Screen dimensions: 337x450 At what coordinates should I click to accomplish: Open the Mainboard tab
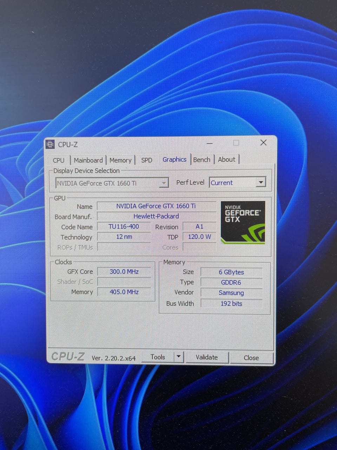[x=88, y=160]
